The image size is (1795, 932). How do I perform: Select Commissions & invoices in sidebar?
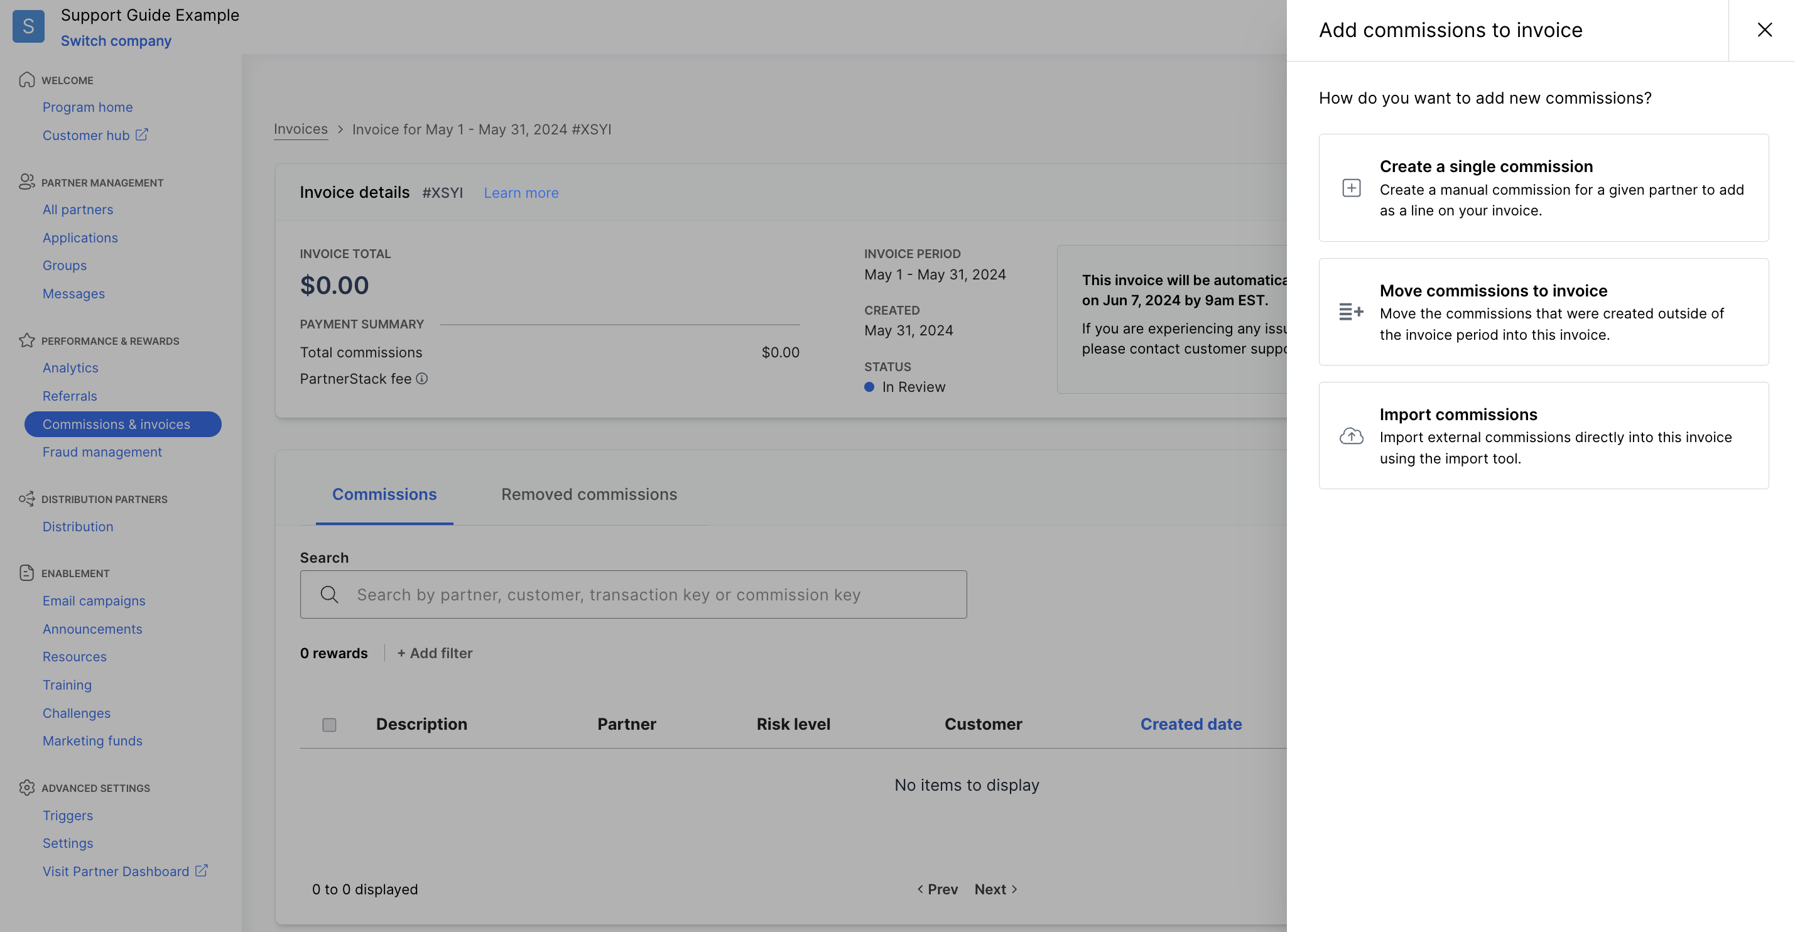[122, 424]
